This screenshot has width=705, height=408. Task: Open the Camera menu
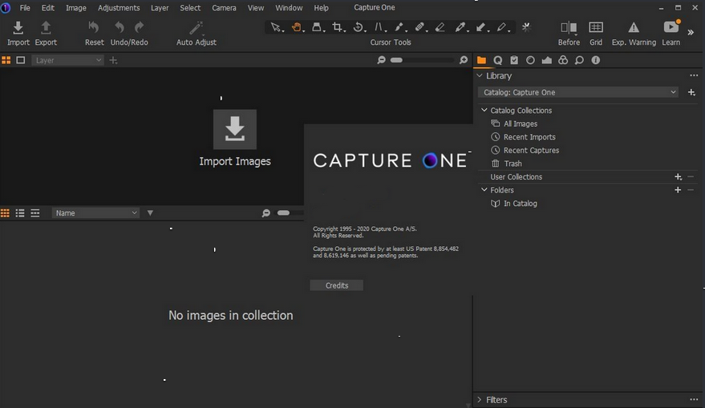tap(224, 8)
